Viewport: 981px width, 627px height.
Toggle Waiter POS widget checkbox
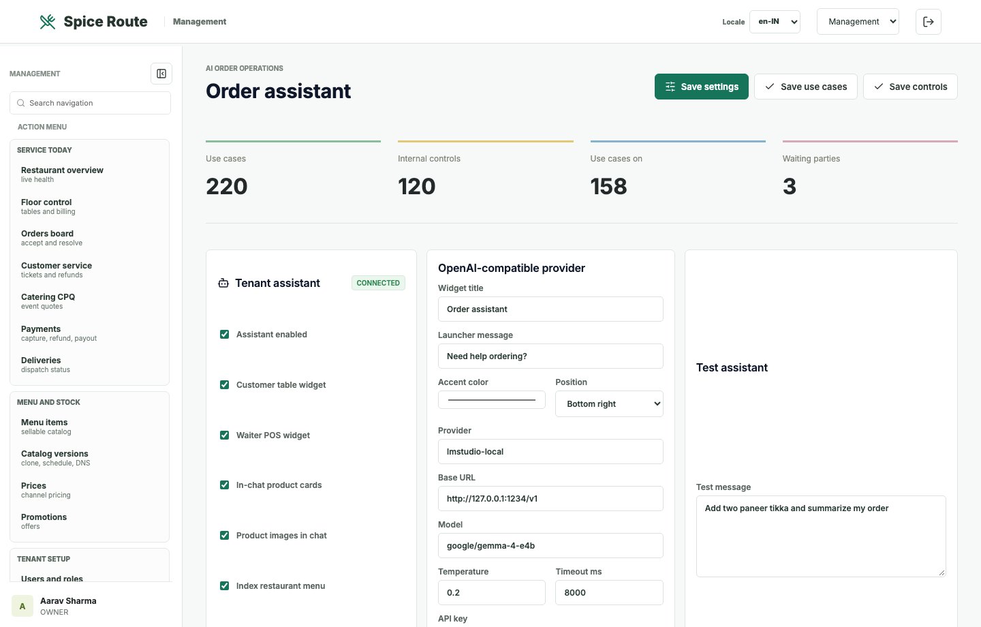click(224, 435)
